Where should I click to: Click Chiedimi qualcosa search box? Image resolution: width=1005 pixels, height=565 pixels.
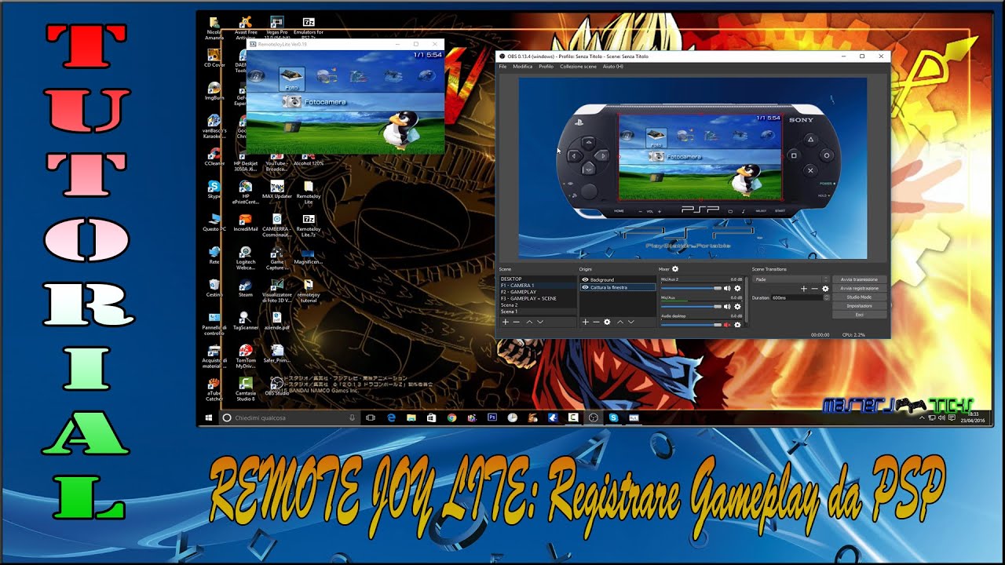point(288,417)
